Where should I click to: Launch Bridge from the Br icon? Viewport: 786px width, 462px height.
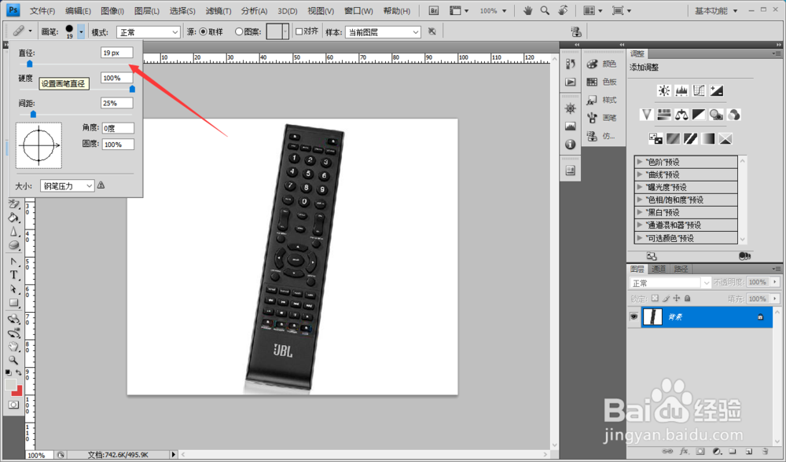pyautogui.click(x=434, y=10)
